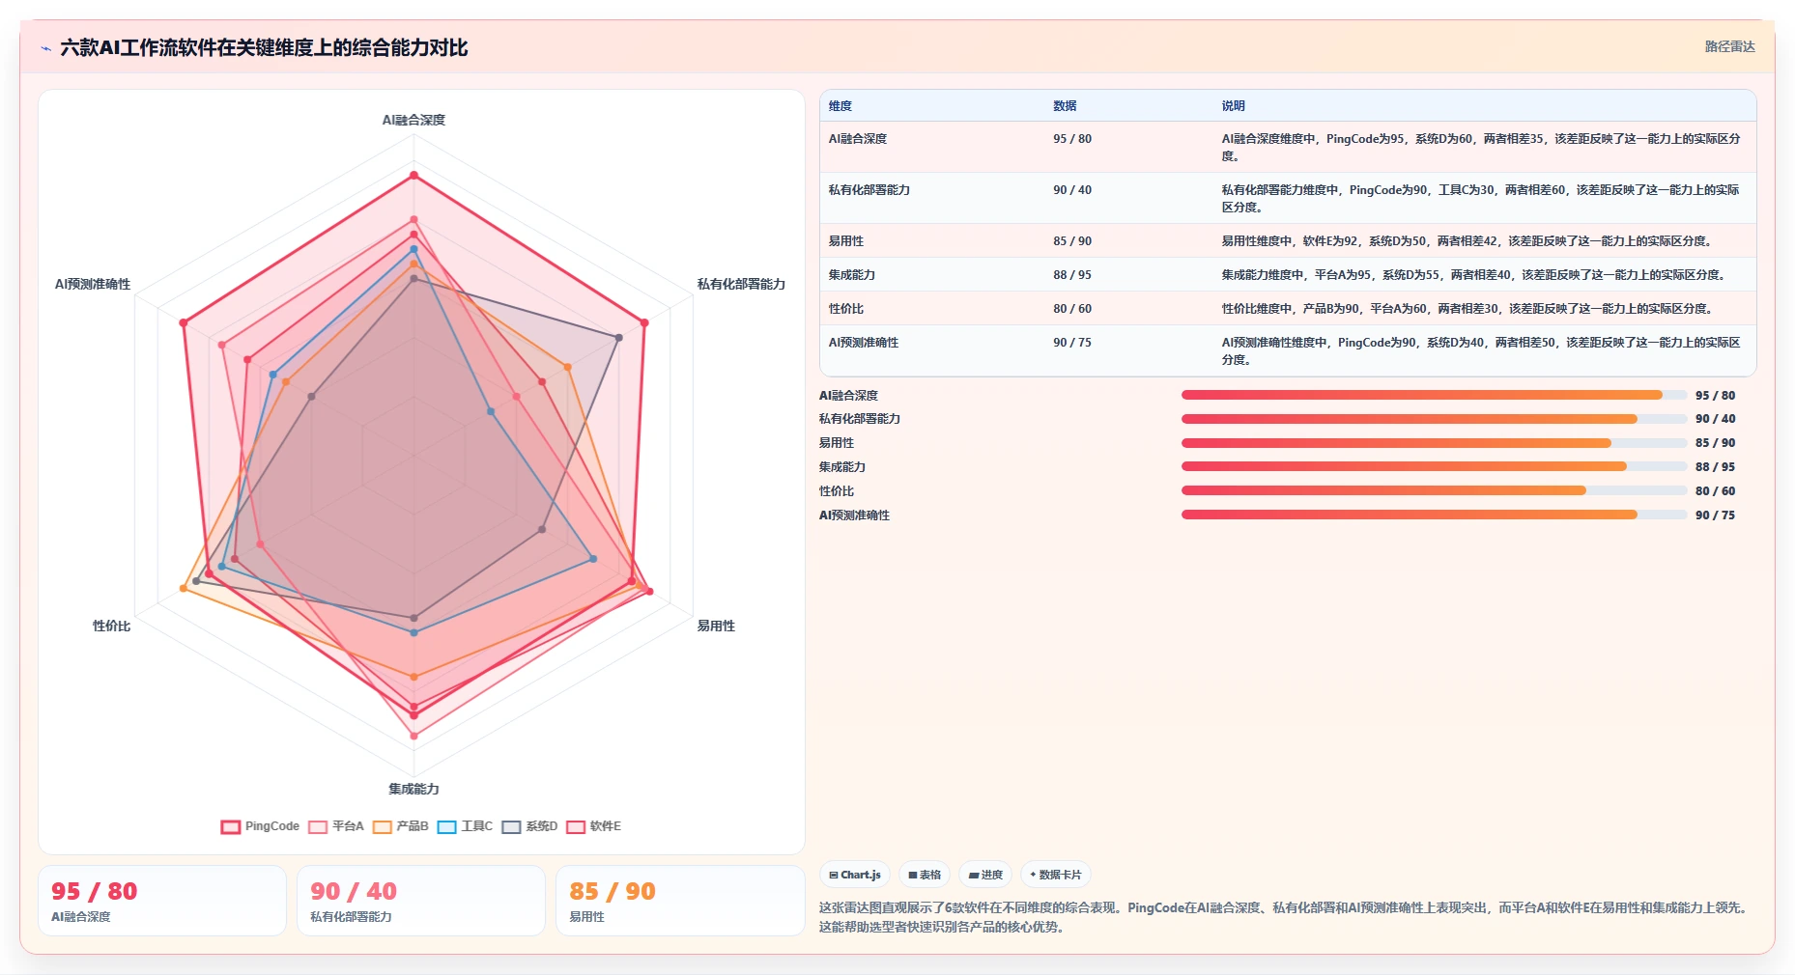This screenshot has height=975, width=1795.
Task: Click the 集成能力 radar axis label
Action: click(x=413, y=789)
